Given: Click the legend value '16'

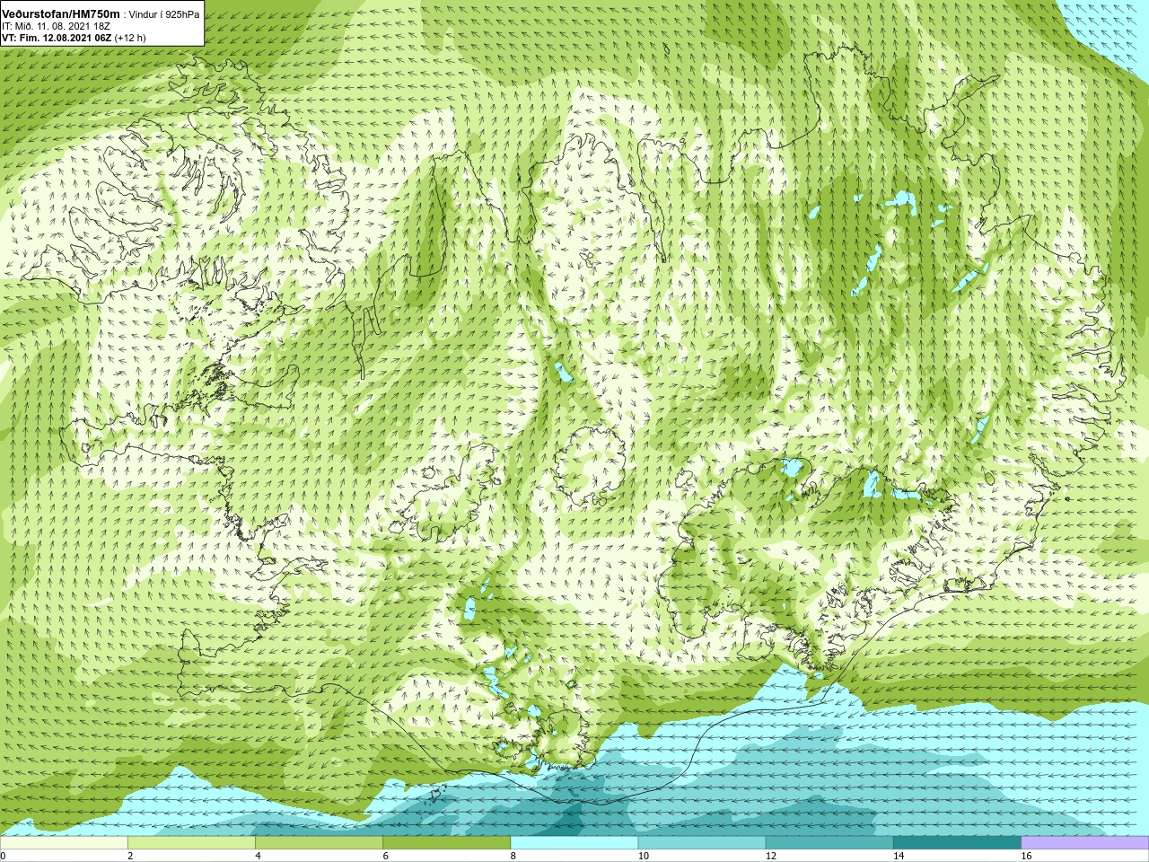Looking at the screenshot, I should point(1025,856).
